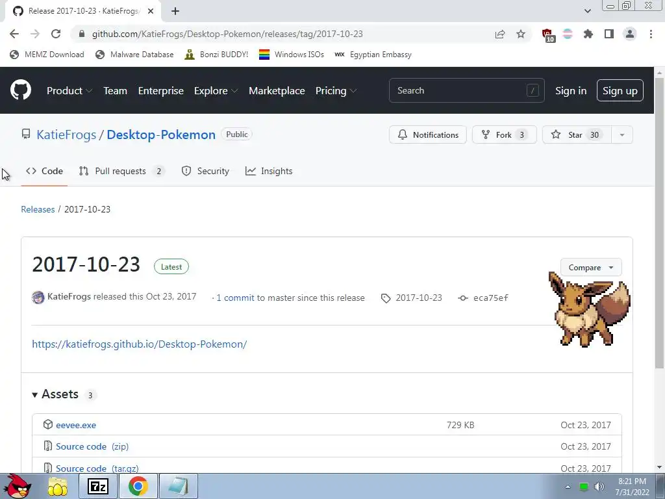665x499 pixels.
Task: Open the Notepad taskbar icon
Action: pos(178,487)
